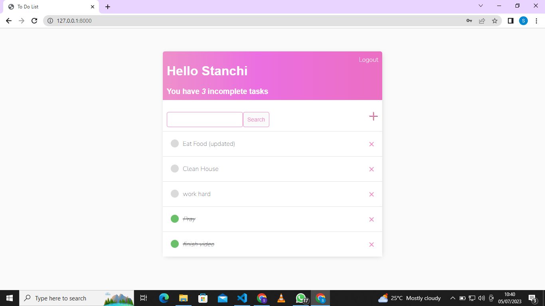Launch Microsoft Edge from taskbar
Viewport: 545px width, 306px height.
(164, 298)
